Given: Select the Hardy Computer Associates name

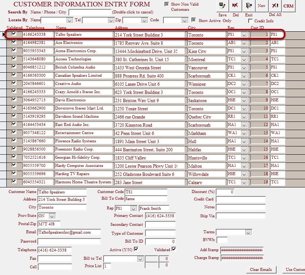Looking at the screenshot, I should [x=83, y=165].
